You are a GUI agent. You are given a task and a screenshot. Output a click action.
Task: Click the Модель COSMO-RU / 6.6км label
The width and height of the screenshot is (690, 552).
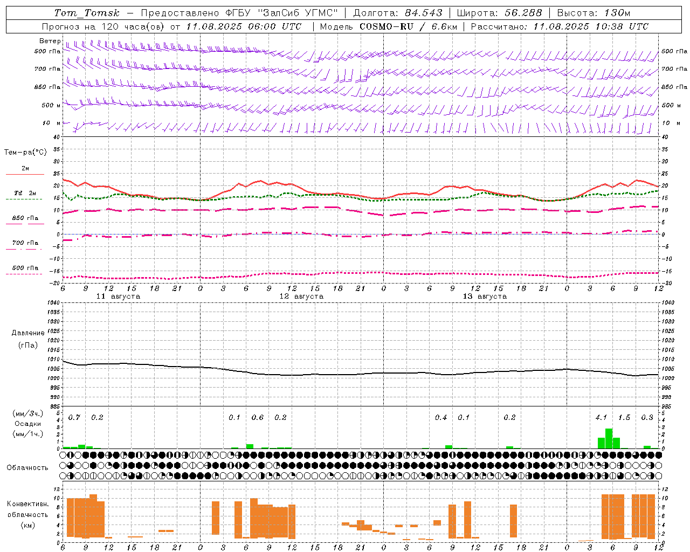point(388,26)
